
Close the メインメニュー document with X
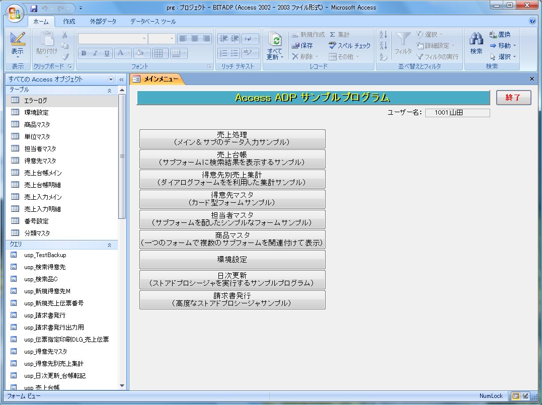(532, 79)
